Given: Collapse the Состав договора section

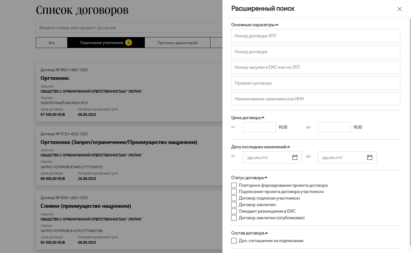Looking at the screenshot, I should click(x=266, y=233).
